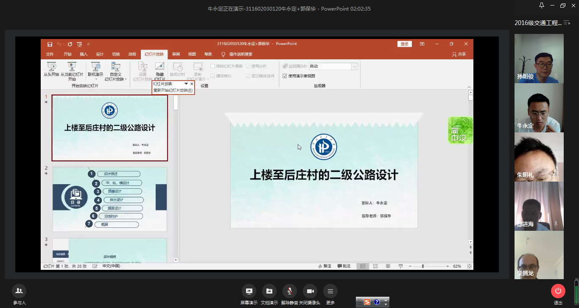Start screen sharing with 屏幕演示
Image resolution: width=579 pixels, height=308 pixels.
coord(249,291)
